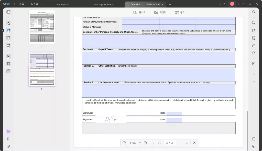
Task: Click the Section 8 Life Insurance field
Action: click(159, 91)
